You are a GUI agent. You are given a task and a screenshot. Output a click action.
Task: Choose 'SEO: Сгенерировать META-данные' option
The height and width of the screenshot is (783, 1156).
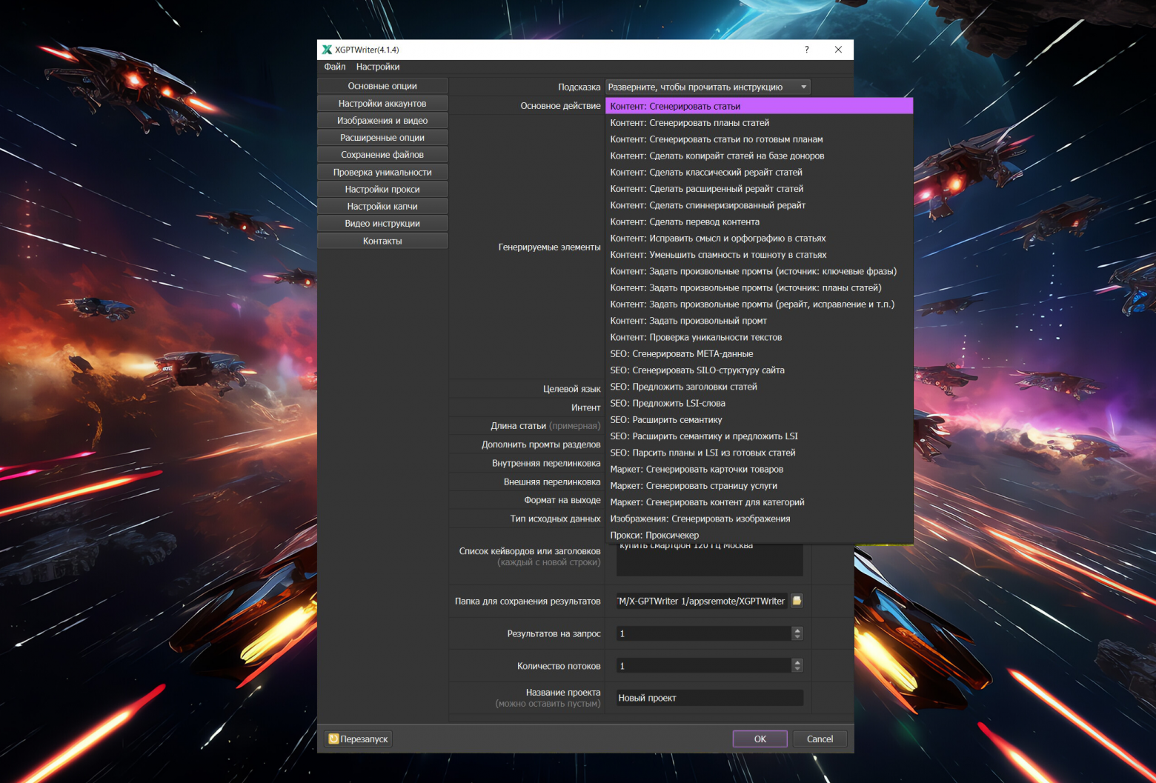(x=681, y=354)
